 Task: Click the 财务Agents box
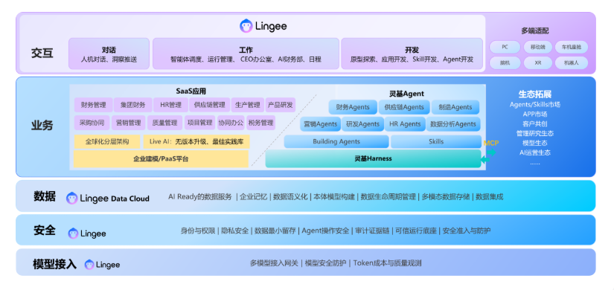353,107
